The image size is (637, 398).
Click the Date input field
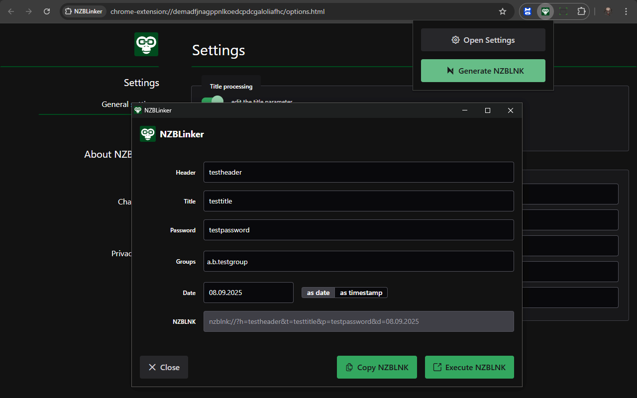point(248,293)
